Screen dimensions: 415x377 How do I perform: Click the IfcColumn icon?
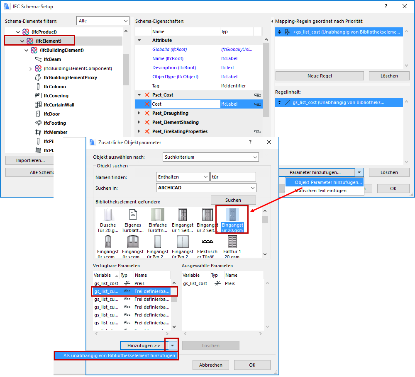38,87
